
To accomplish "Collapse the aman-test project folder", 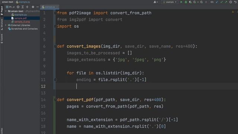I will pyautogui.click(x=6, y=11).
